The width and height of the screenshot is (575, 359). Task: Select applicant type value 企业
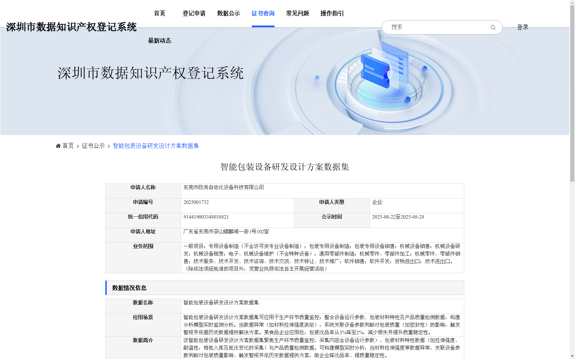(x=377, y=202)
